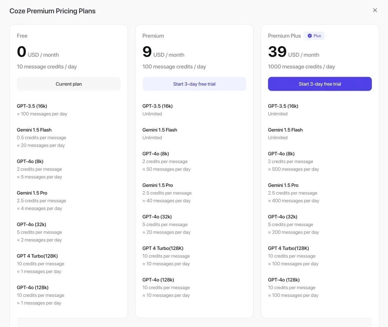
Task: Click the 9 USD / month price
Action: 163,52
